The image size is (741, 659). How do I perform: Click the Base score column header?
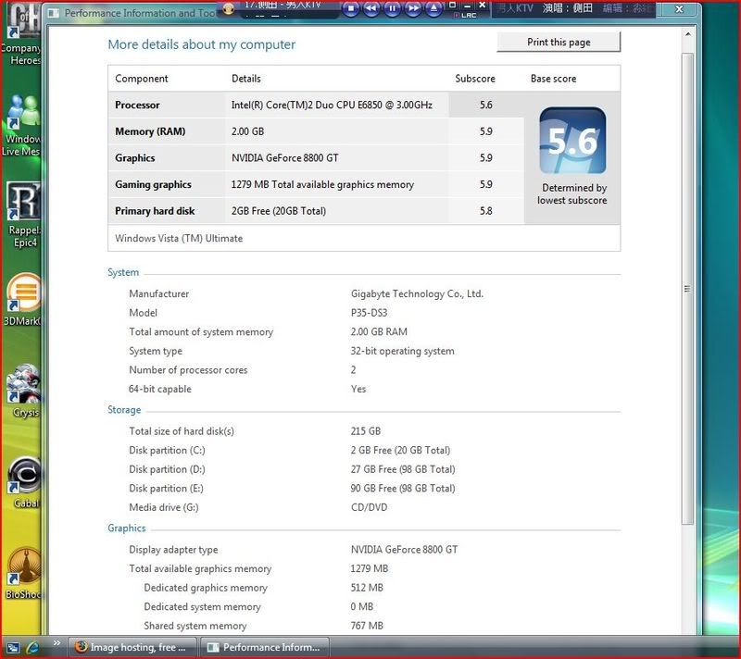(553, 79)
